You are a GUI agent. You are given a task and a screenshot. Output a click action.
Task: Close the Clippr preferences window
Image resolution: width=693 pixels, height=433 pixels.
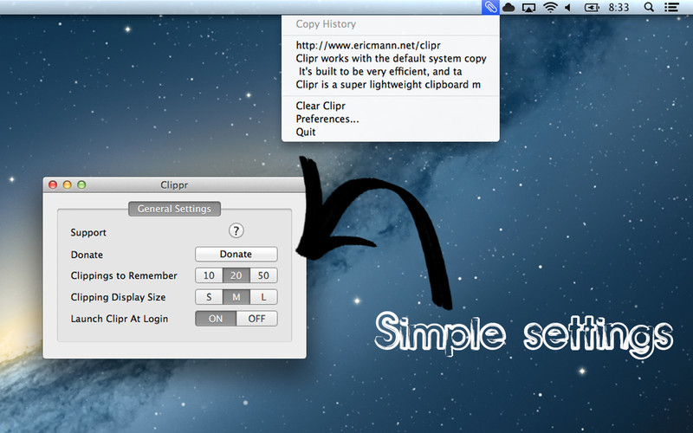coord(53,184)
